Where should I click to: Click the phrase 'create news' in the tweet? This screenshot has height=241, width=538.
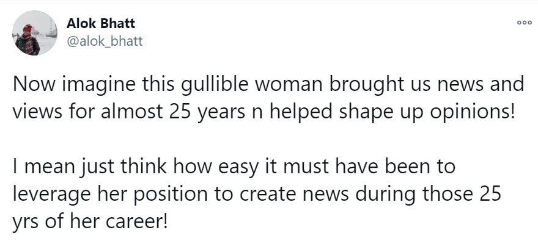[x=294, y=194]
